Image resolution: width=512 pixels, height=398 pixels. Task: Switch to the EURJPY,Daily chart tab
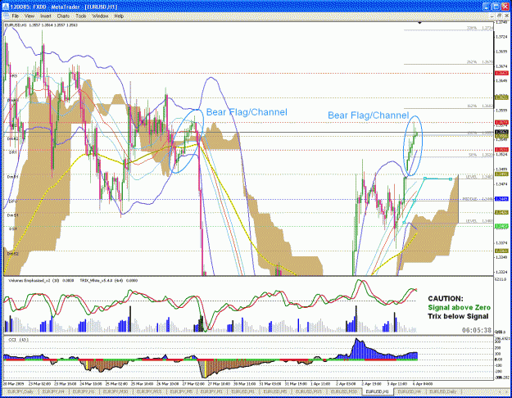pos(20,391)
